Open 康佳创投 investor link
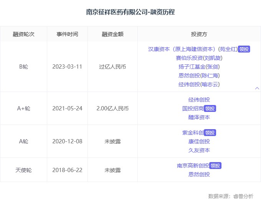 pos(199,141)
